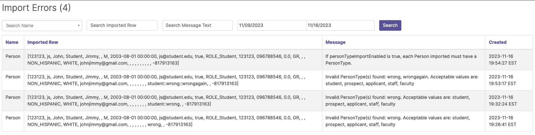The image size is (535, 135).
Task: Click the imported row ending student::wrong
Action: [x=166, y=100]
